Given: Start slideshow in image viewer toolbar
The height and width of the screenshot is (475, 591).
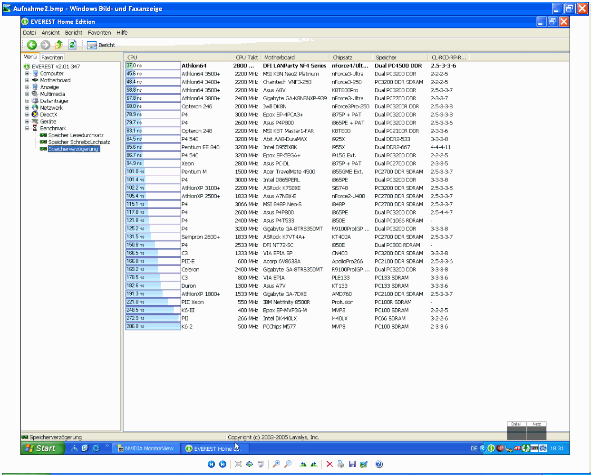Looking at the screenshot, I should [x=261, y=464].
